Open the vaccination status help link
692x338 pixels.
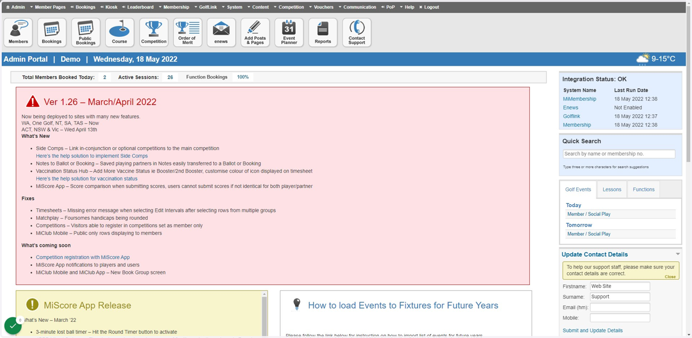point(86,179)
